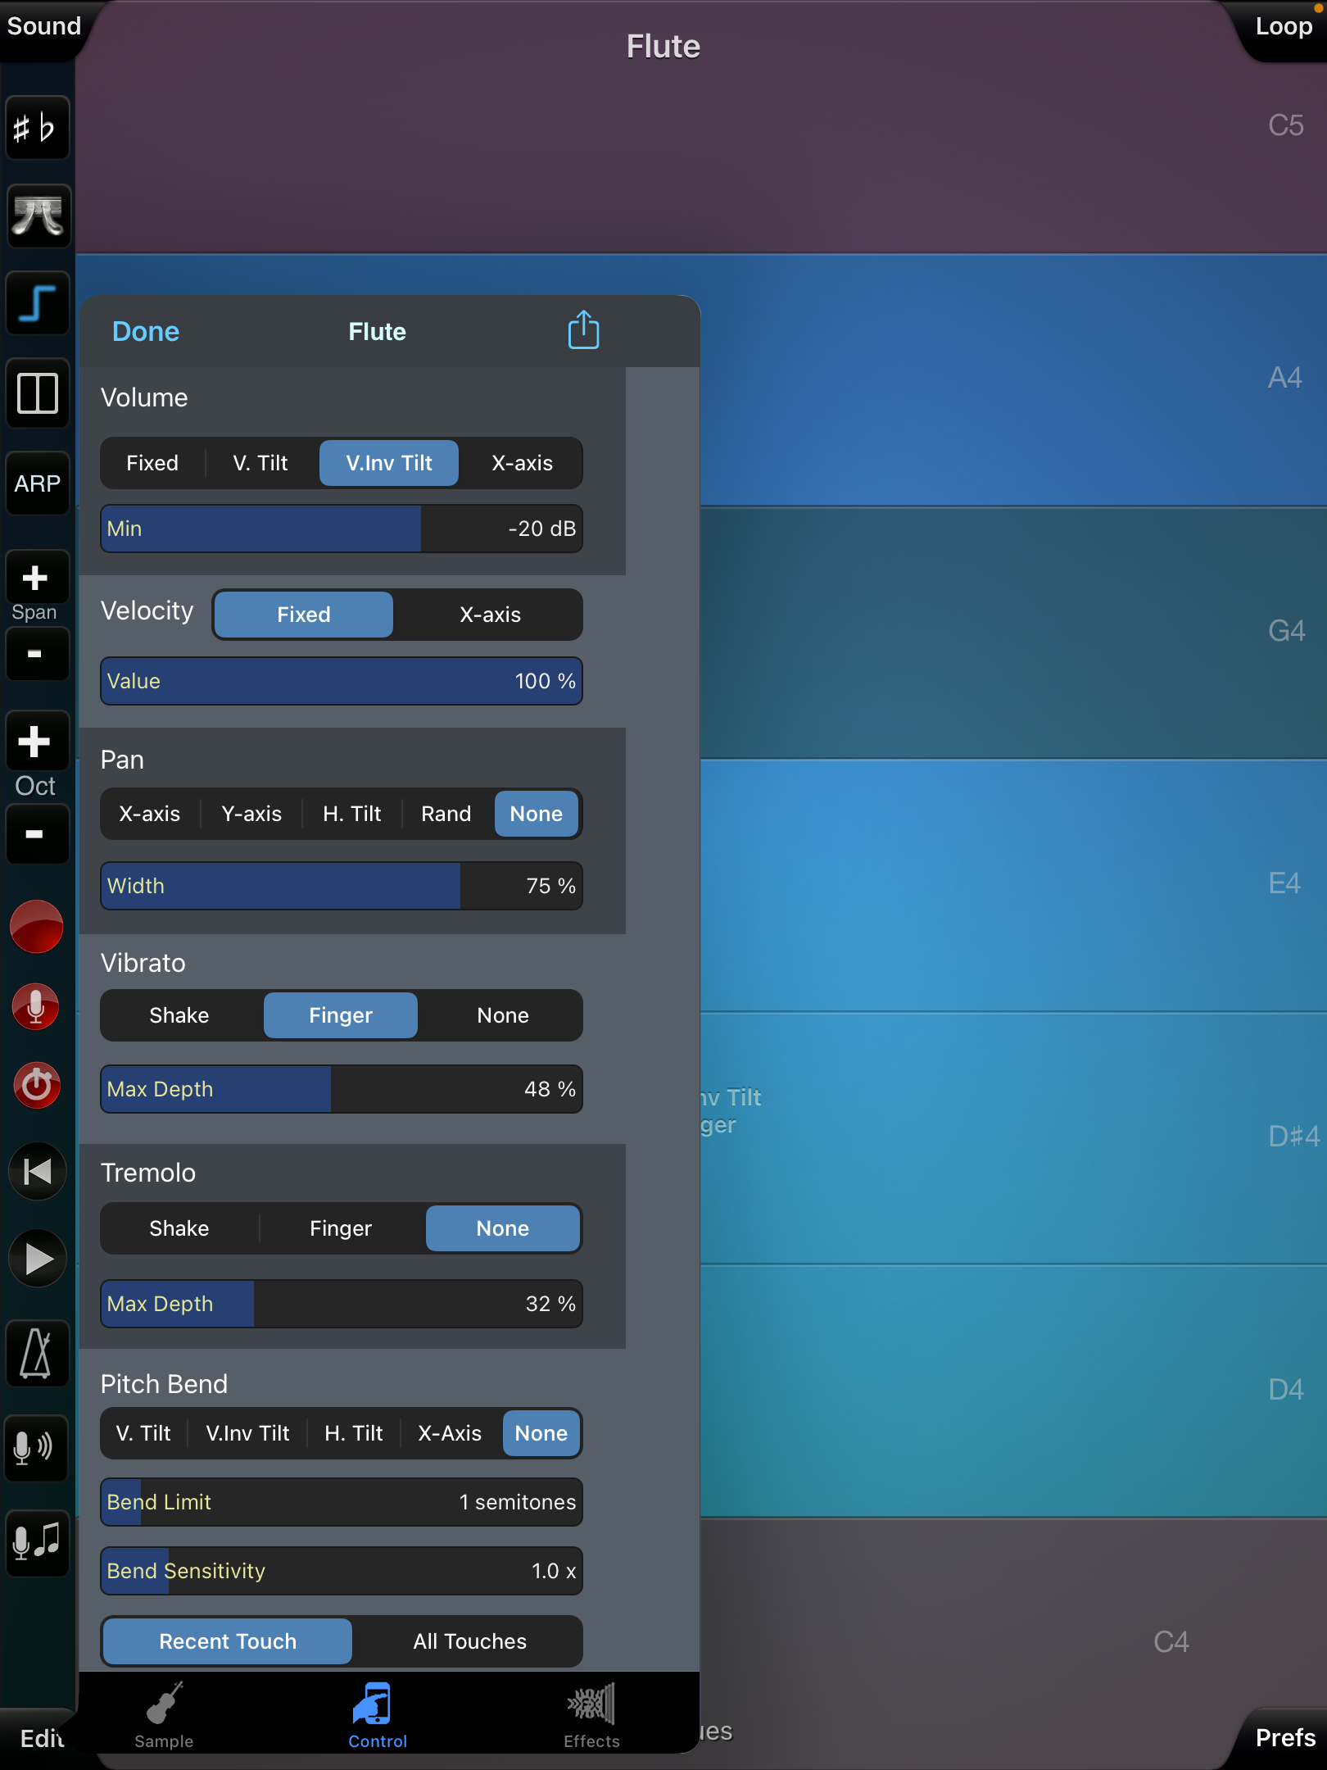Open the Sample tab
The height and width of the screenshot is (1770, 1327).
164,1716
